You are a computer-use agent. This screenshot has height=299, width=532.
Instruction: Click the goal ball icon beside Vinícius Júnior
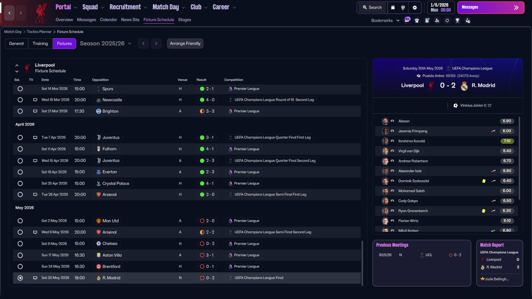[456, 105]
